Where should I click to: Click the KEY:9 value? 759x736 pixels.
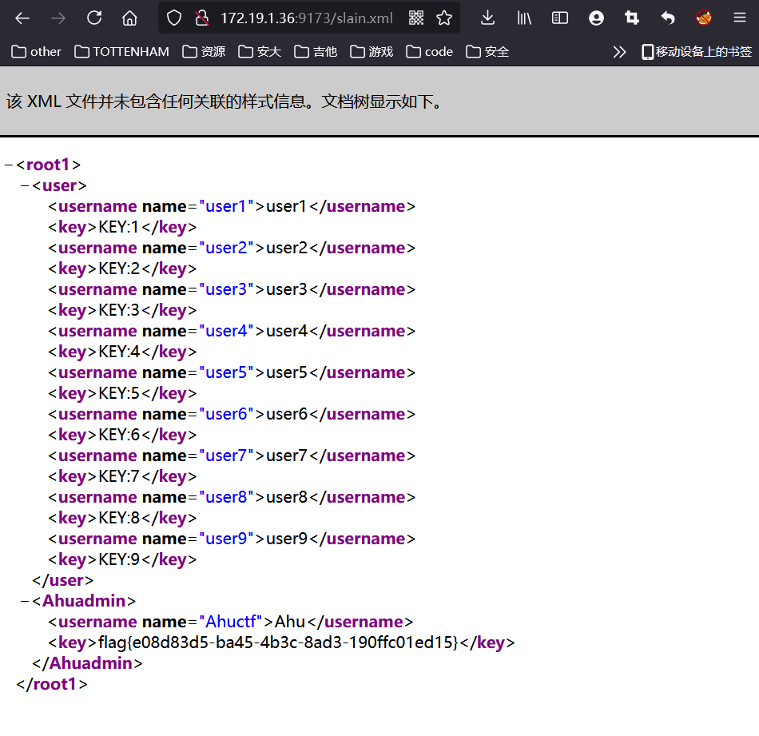119,559
